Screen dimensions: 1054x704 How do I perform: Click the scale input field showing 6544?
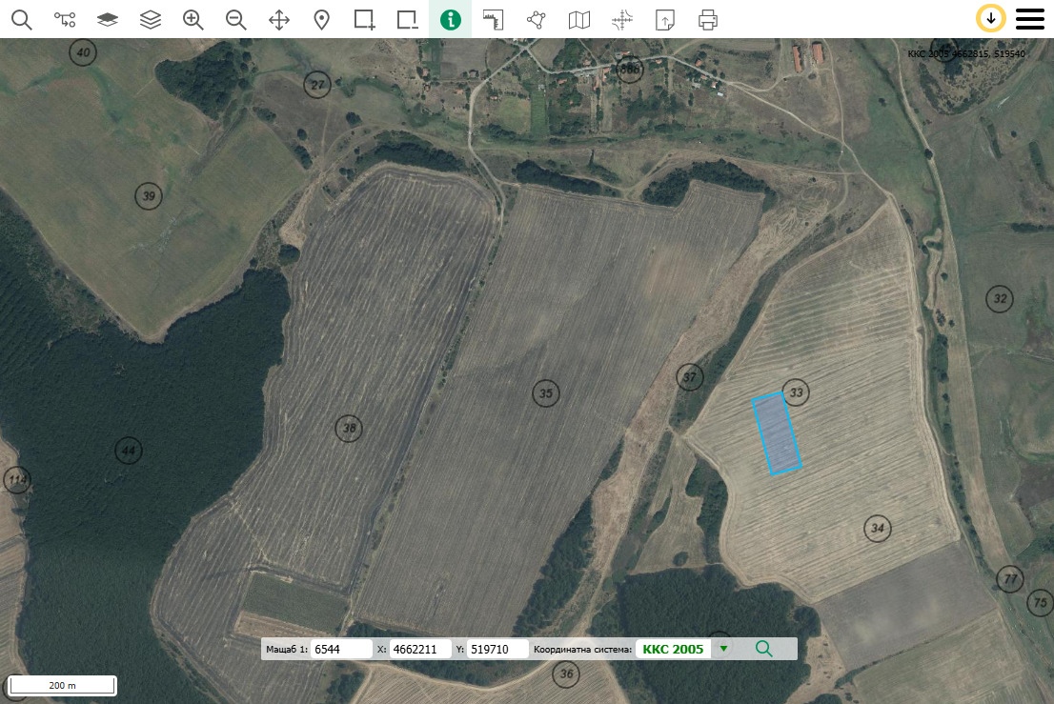(x=342, y=649)
